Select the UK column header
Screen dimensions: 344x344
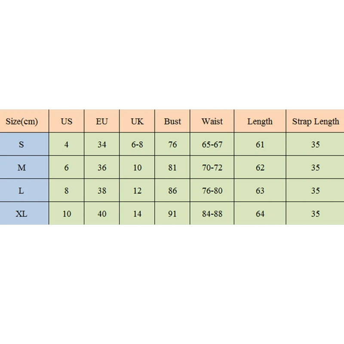(x=137, y=122)
